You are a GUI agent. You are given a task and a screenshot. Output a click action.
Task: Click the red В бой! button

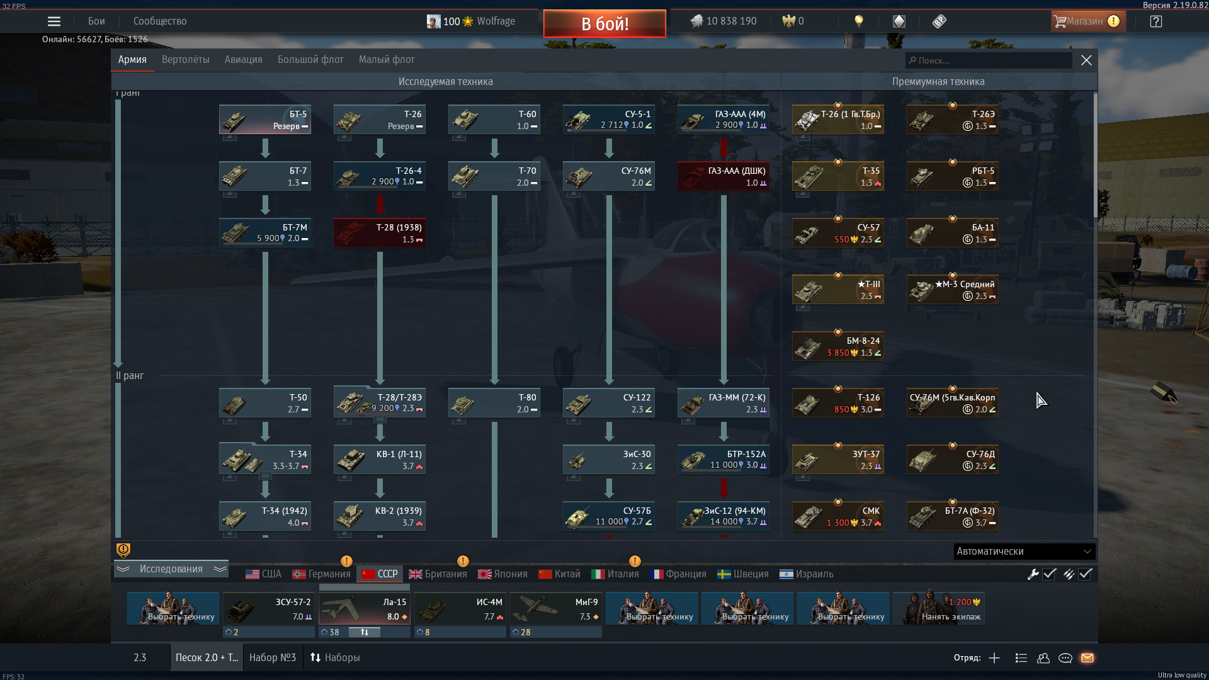(x=604, y=24)
